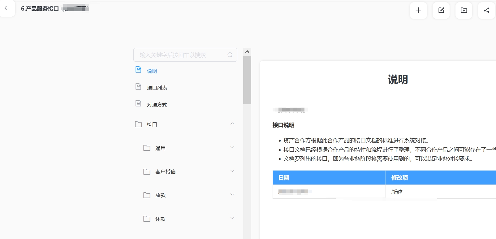Open the edit document pencil icon

[441, 10]
